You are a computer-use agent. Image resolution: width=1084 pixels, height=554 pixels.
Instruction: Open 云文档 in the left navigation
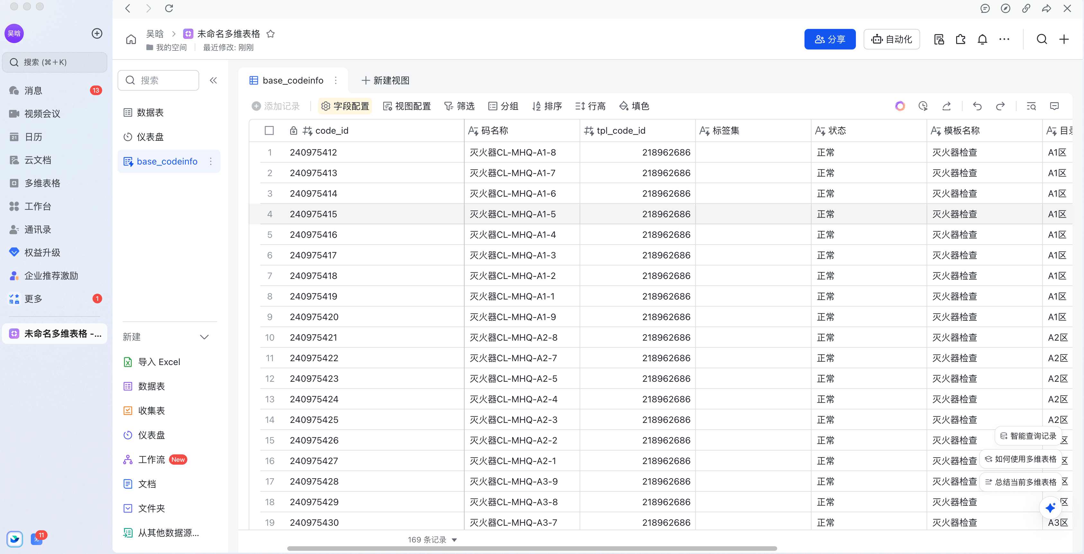click(55, 160)
